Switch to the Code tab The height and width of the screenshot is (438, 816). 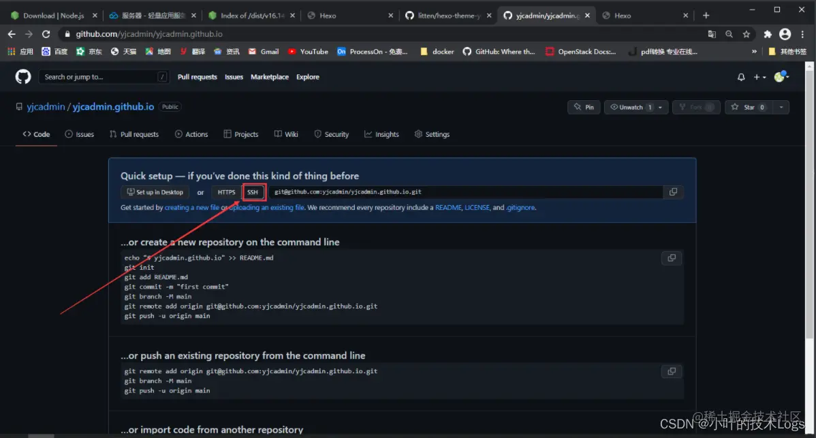(36, 134)
